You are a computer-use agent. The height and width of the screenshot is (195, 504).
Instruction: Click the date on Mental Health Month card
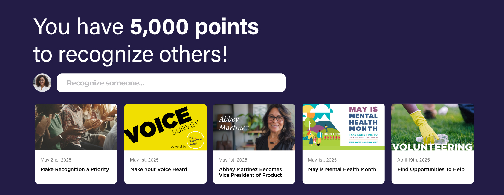pyautogui.click(x=322, y=160)
